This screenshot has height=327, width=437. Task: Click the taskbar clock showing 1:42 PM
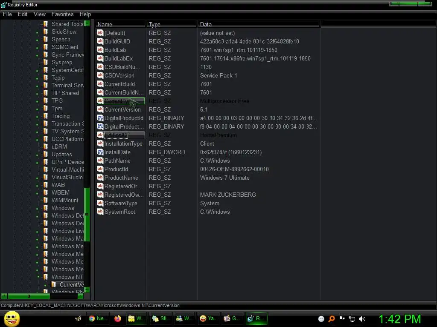[x=399, y=319]
